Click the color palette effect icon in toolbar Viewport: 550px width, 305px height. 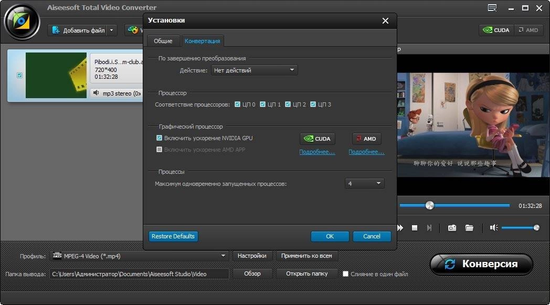[x=133, y=30]
